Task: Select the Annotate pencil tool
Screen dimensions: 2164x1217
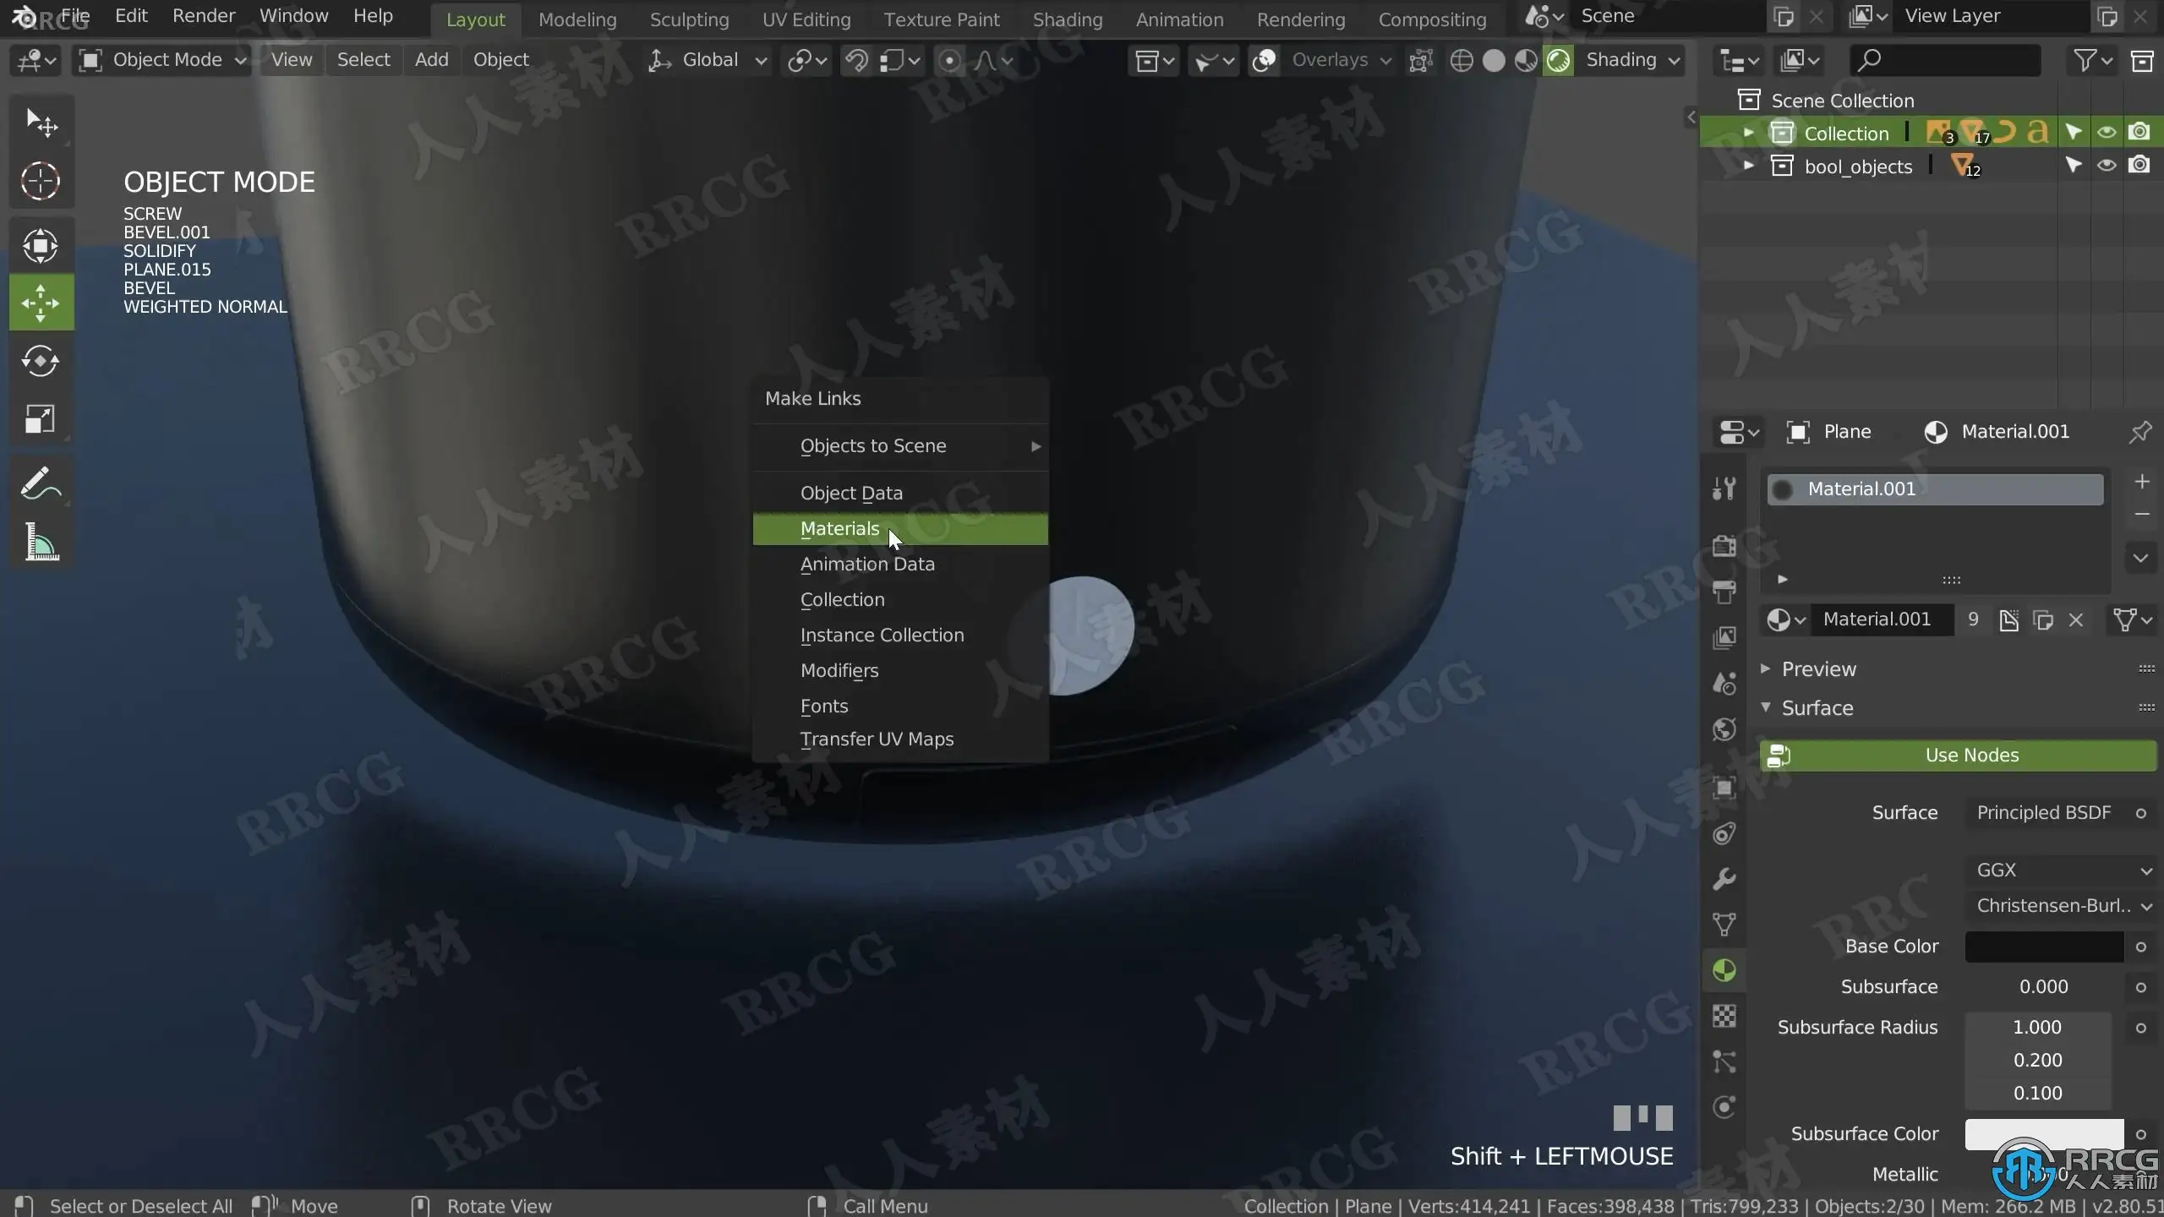Action: click(40, 483)
